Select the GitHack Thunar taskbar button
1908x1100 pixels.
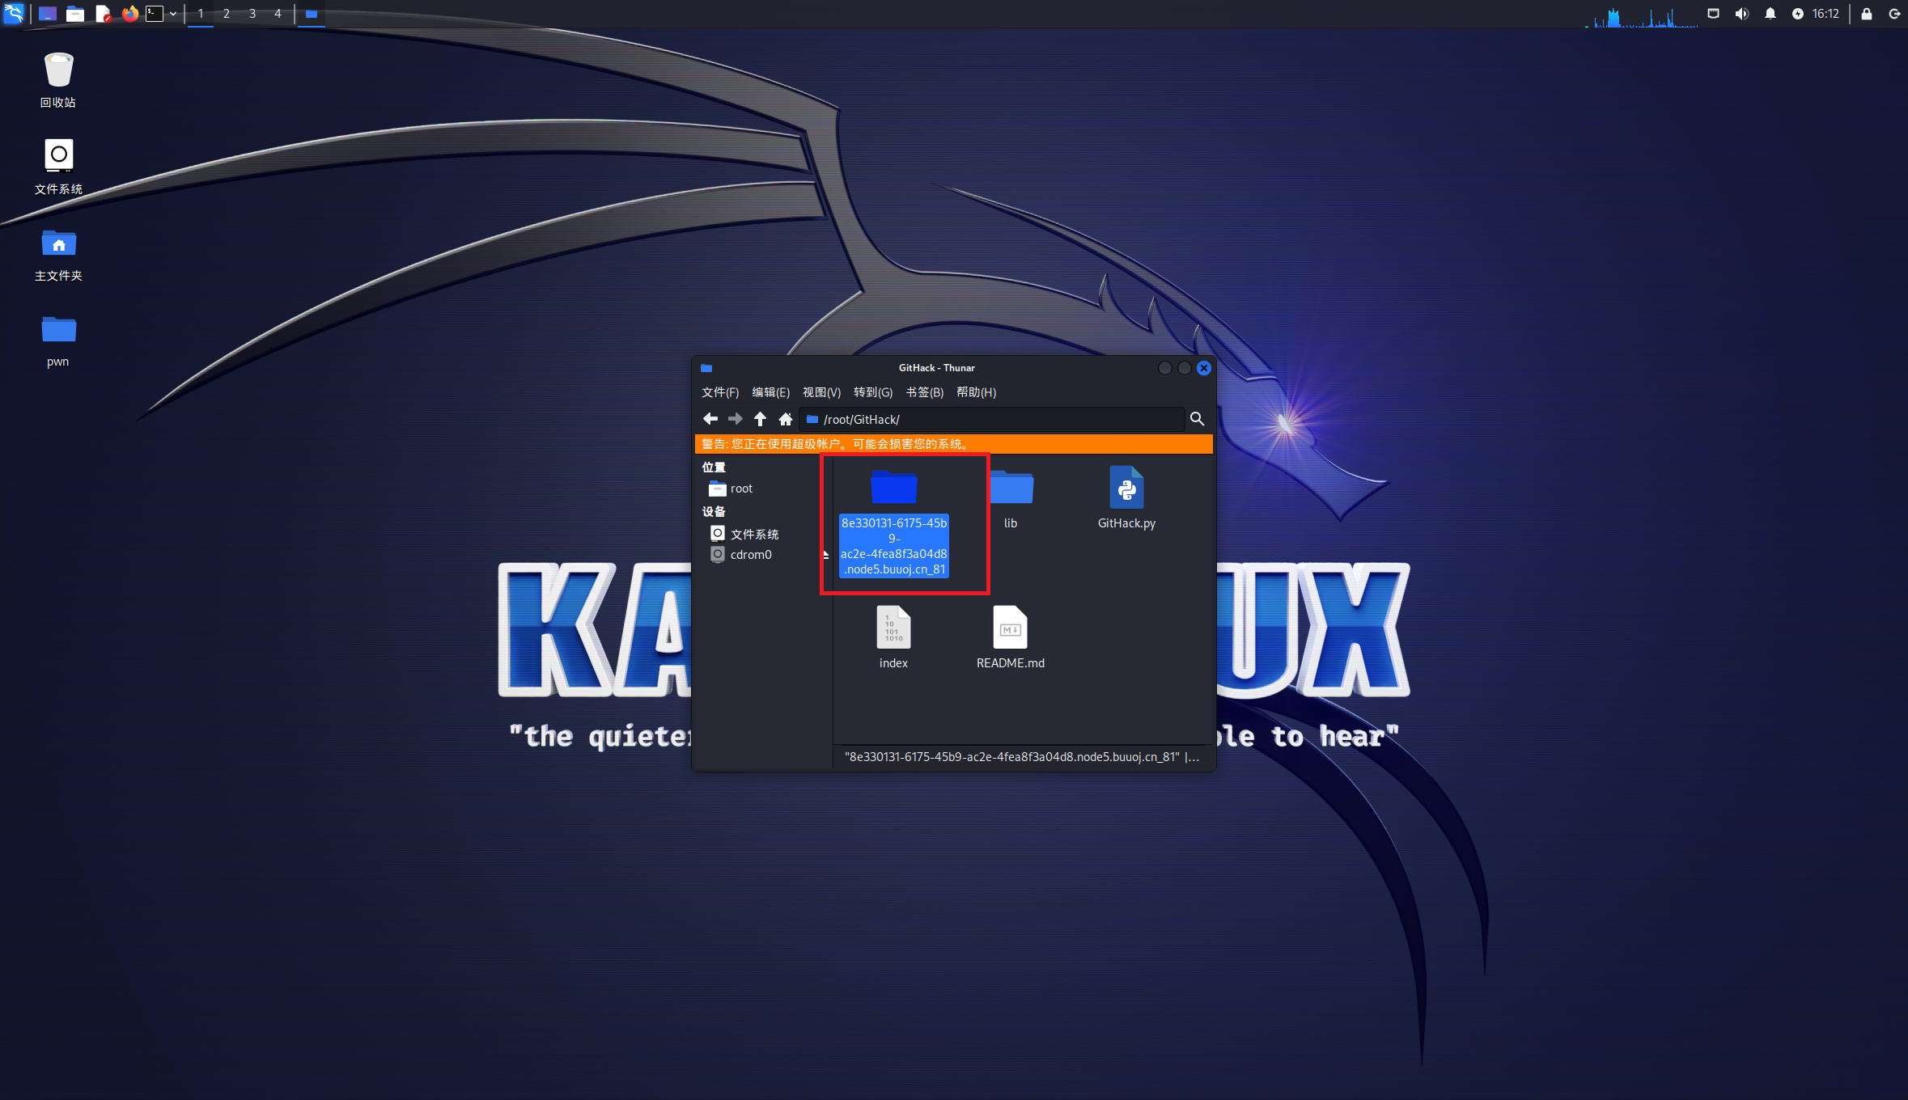click(311, 14)
